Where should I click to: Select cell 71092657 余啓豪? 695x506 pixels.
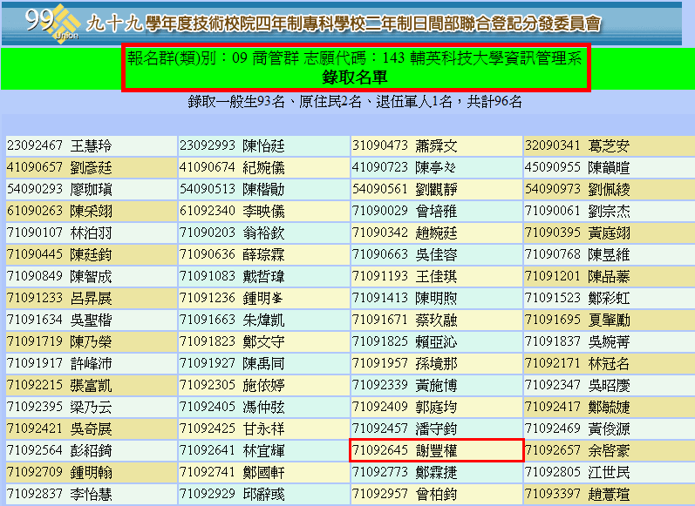point(610,450)
